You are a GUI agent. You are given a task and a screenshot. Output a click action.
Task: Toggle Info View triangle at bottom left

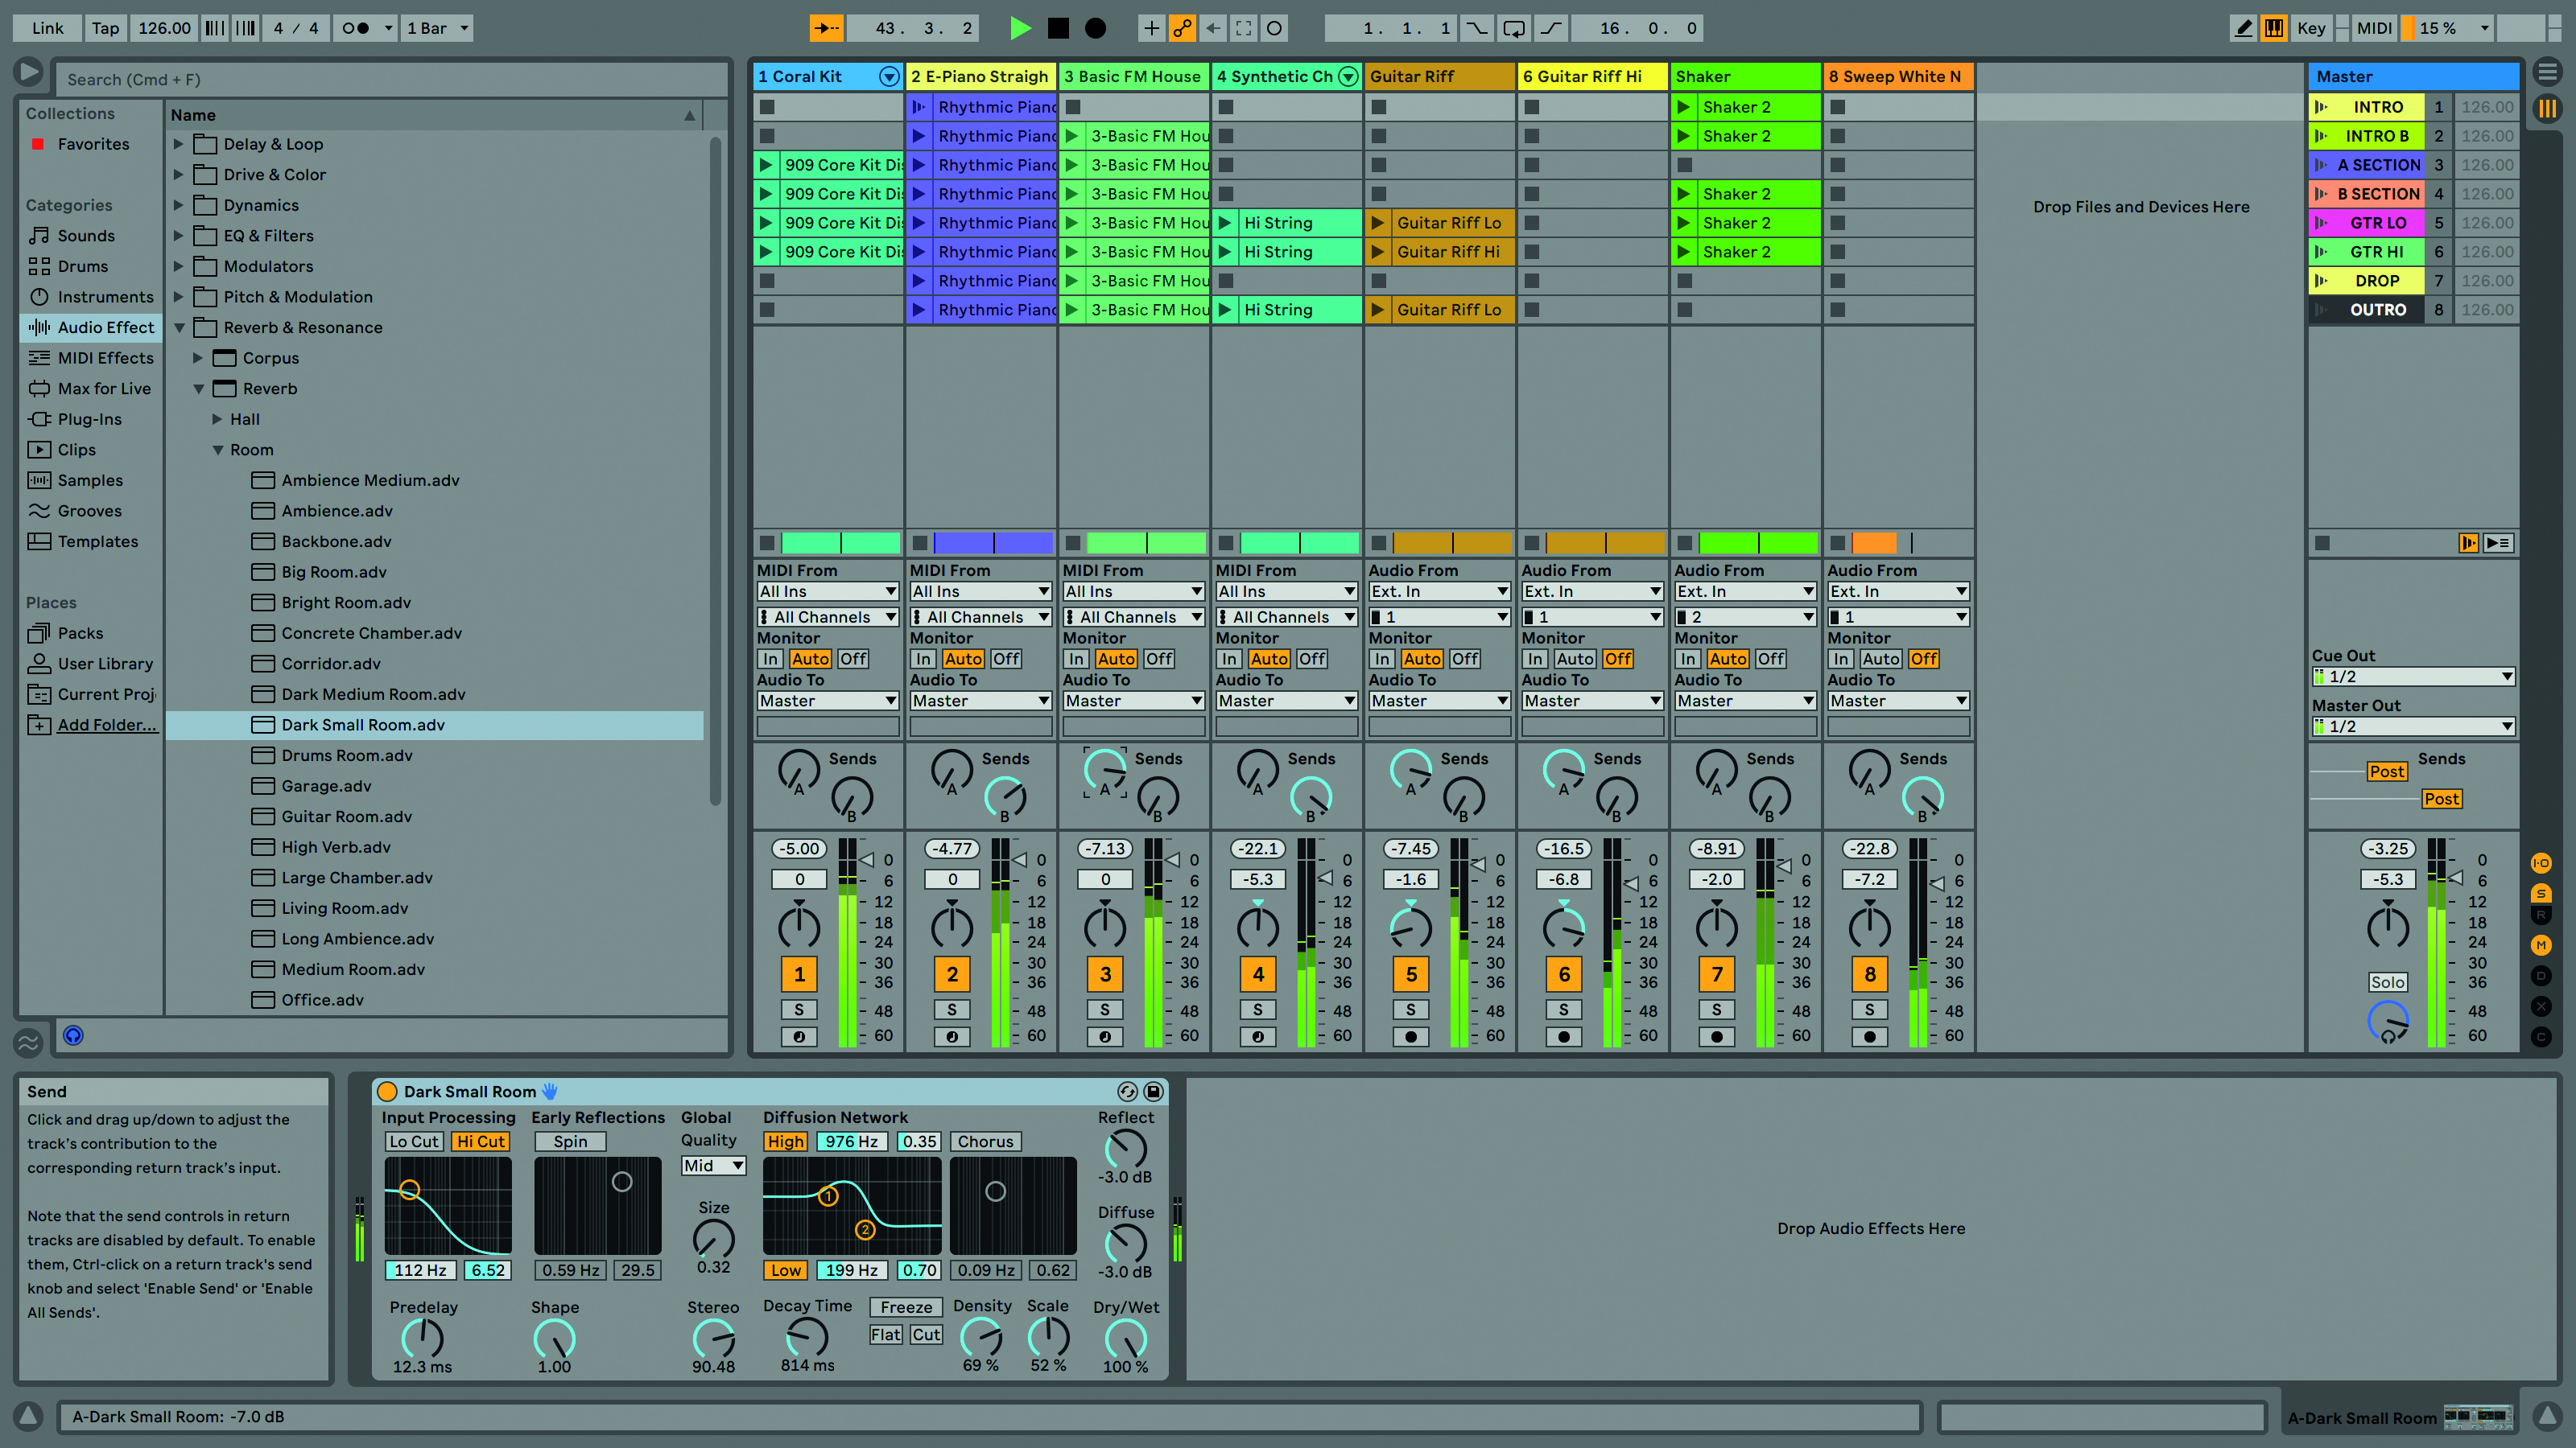click(28, 1416)
